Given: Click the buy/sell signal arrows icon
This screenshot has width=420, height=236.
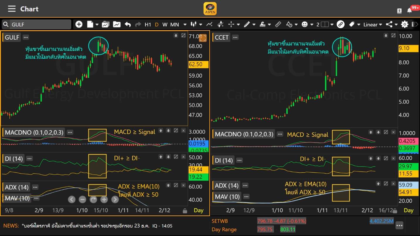Looking at the screenshot, I should [x=221, y=24].
